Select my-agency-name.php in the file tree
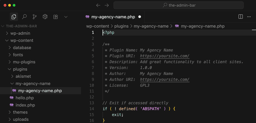Viewport: 256px width, 123px height. point(40,91)
